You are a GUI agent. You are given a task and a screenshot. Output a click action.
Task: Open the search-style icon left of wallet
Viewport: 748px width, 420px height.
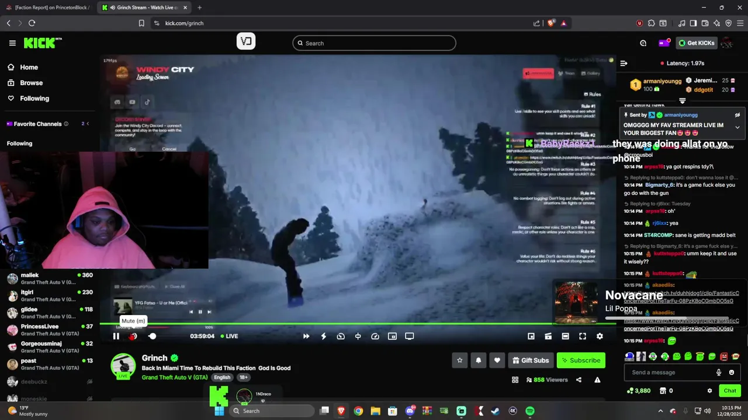[x=643, y=43]
